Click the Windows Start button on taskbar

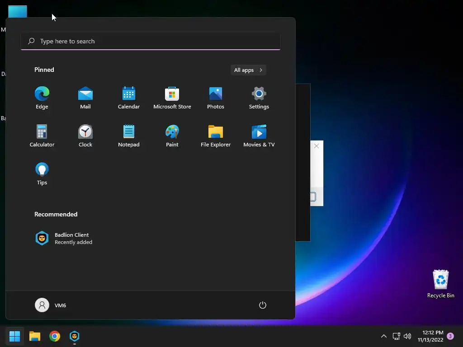(x=14, y=336)
